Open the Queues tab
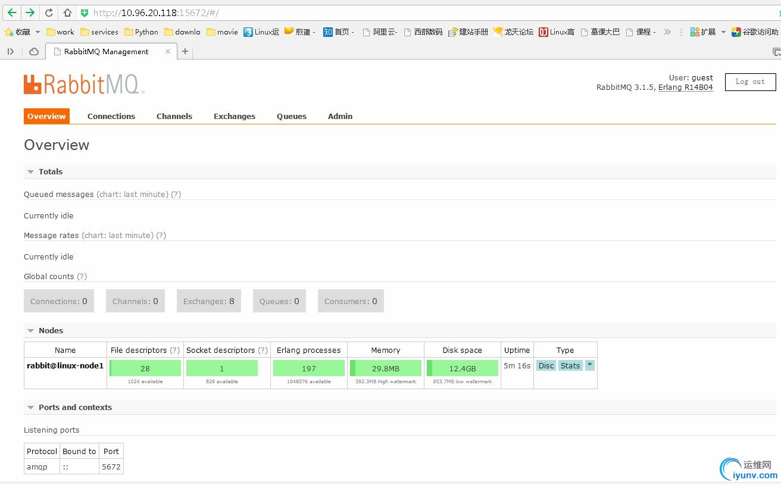Image resolution: width=781 pixels, height=485 pixels. (292, 116)
